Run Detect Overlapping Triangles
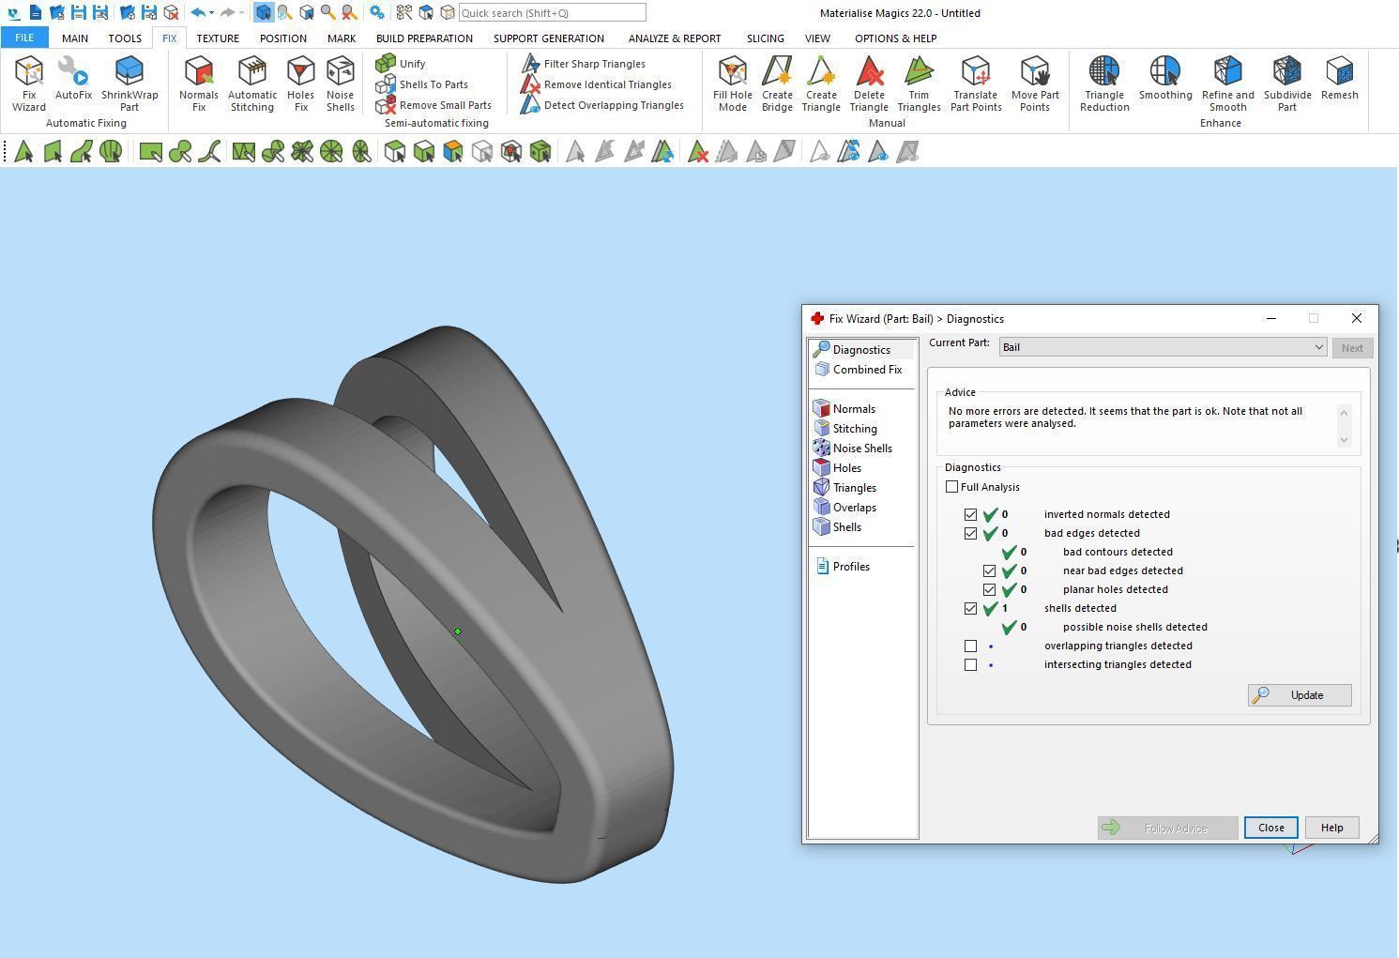1399x958 pixels. coord(602,105)
